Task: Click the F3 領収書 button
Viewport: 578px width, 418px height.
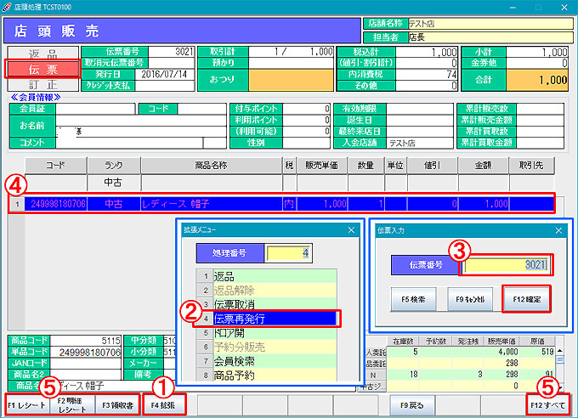Action: tap(117, 405)
